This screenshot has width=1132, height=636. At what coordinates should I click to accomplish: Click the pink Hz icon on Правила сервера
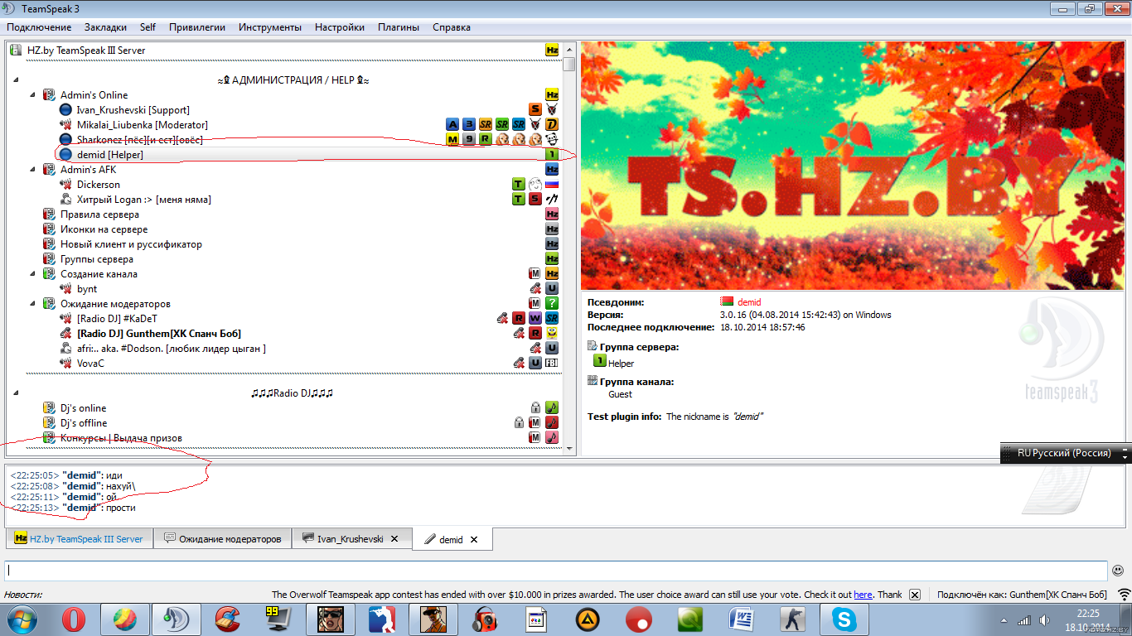click(x=552, y=214)
